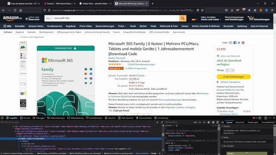Click the Marke: Microsoft link
276x155 pixels.
[x=117, y=58]
